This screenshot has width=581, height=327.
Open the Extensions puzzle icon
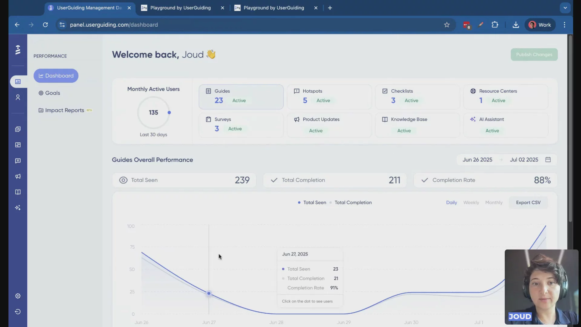pos(495,25)
